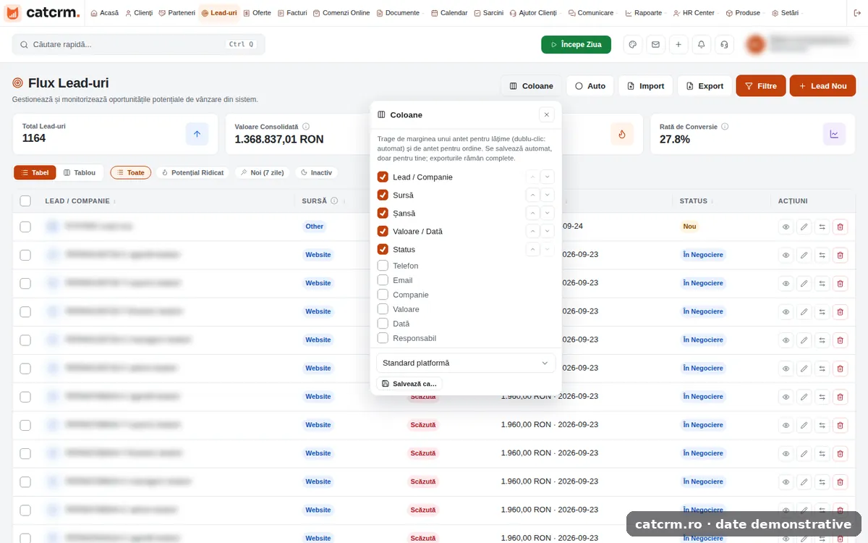
Task: Edit the lead in the row with Nou status
Action: (804, 227)
